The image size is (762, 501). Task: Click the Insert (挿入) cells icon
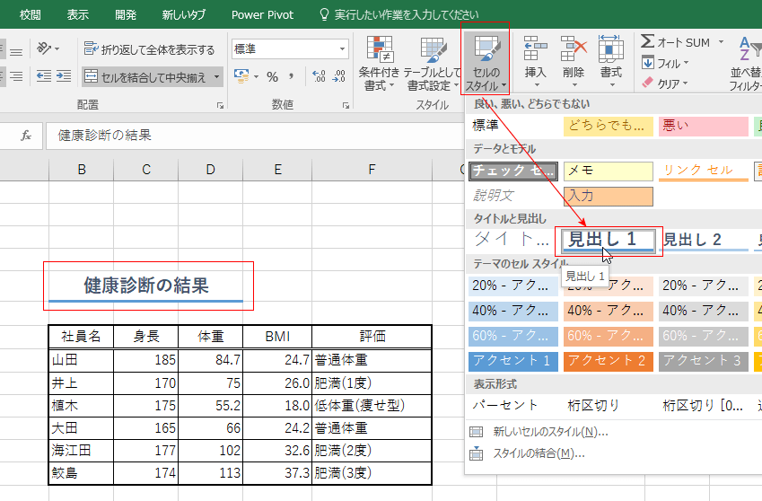(x=535, y=50)
